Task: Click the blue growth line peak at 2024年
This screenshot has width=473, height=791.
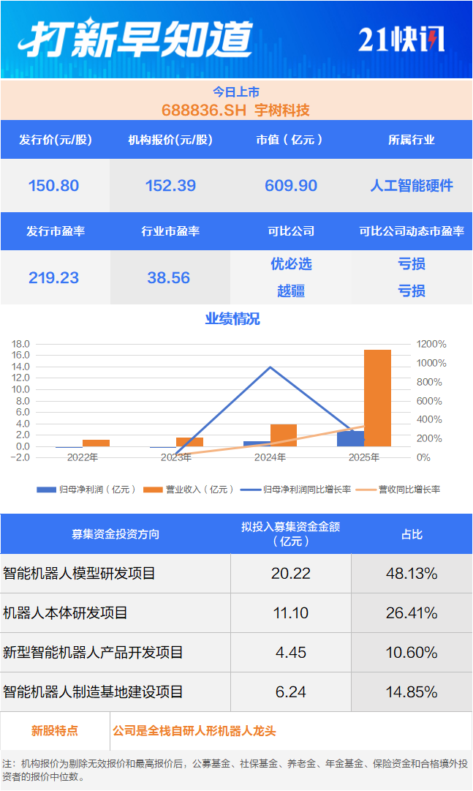Action: point(270,367)
